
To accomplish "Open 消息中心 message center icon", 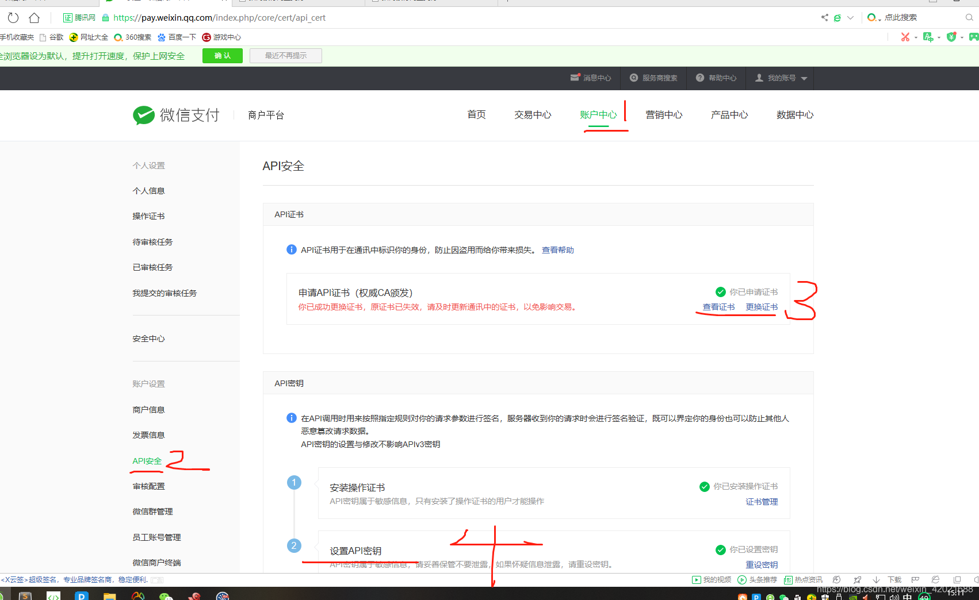I will (575, 78).
